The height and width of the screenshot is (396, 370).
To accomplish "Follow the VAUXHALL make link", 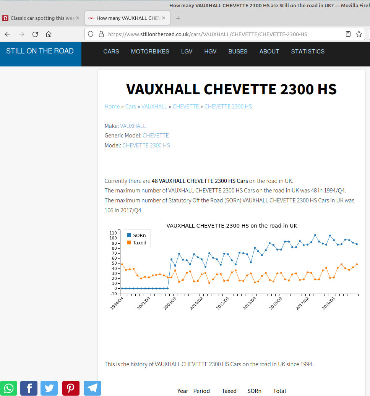I will pos(133,126).
